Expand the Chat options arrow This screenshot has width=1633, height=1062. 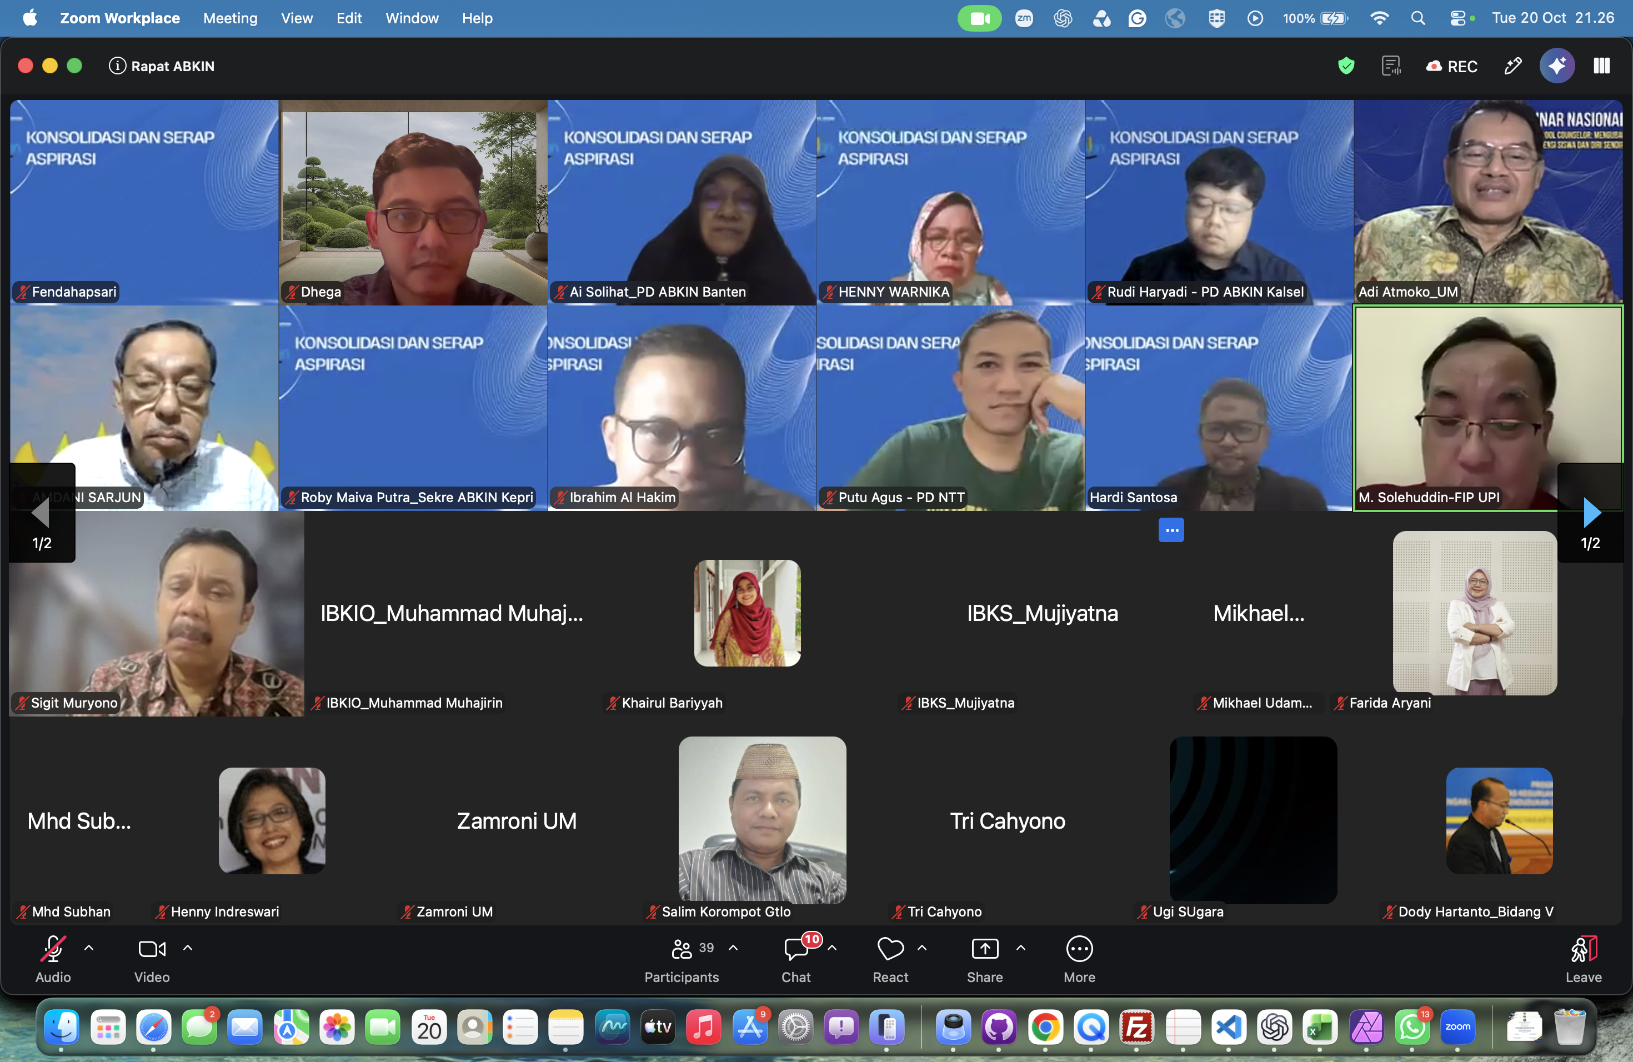[x=832, y=948]
